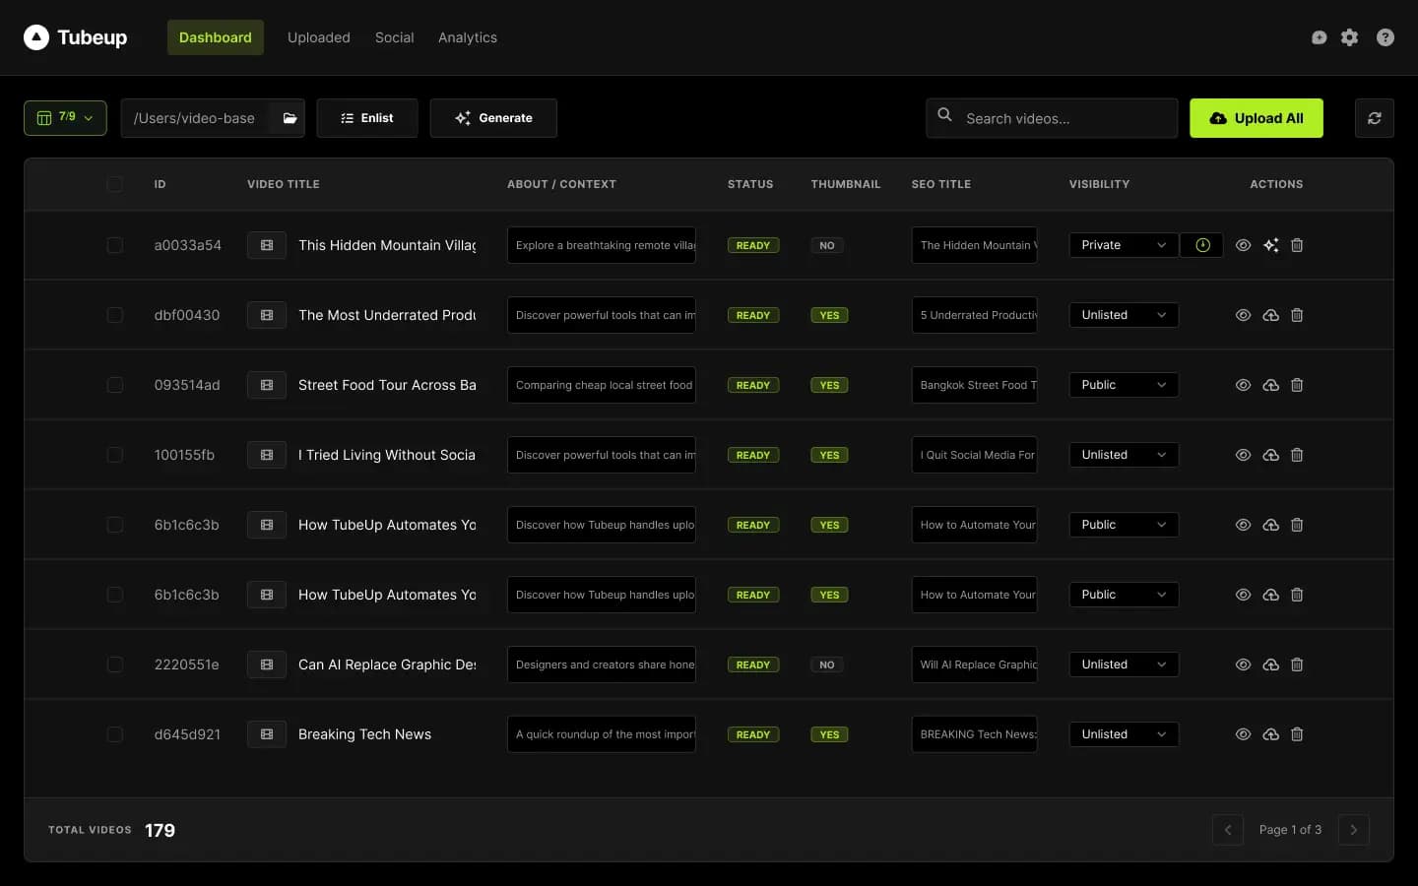
Task: Remove Breaking Tech News with its trash icon
Action: 1297,734
